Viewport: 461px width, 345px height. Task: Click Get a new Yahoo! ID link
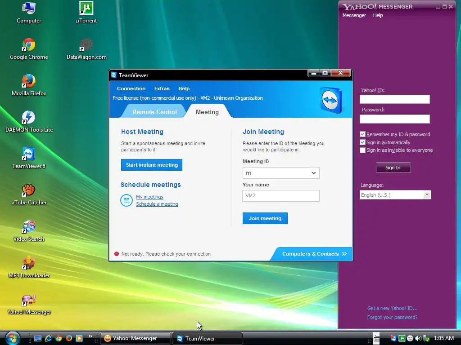392,308
